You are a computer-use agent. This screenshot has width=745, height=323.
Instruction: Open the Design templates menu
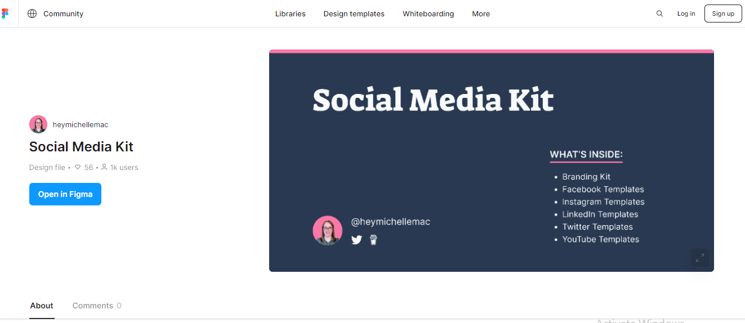click(x=354, y=14)
